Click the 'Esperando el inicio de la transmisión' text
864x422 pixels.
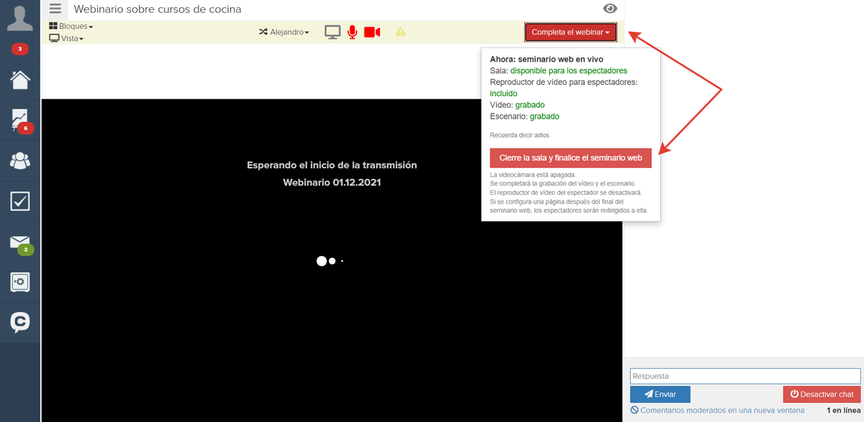click(332, 165)
